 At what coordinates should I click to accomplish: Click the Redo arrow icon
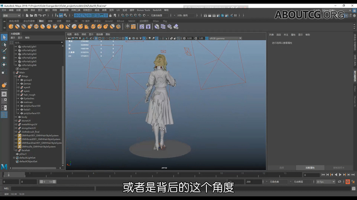point(45,16)
